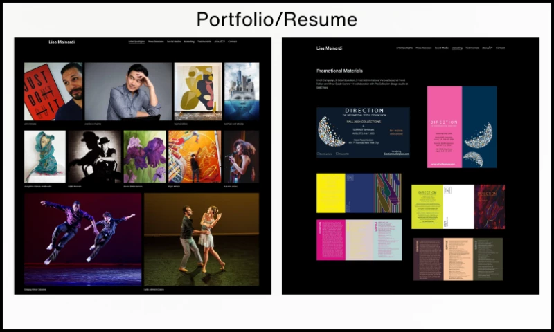The height and width of the screenshot is (332, 554).
Task: Open city skyline over face artwork
Action: coord(242,91)
